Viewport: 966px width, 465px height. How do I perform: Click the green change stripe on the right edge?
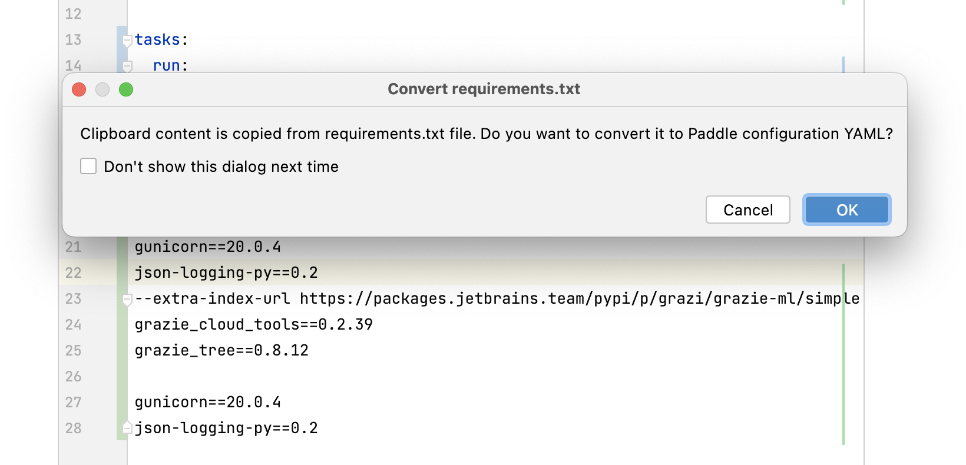pos(843,353)
